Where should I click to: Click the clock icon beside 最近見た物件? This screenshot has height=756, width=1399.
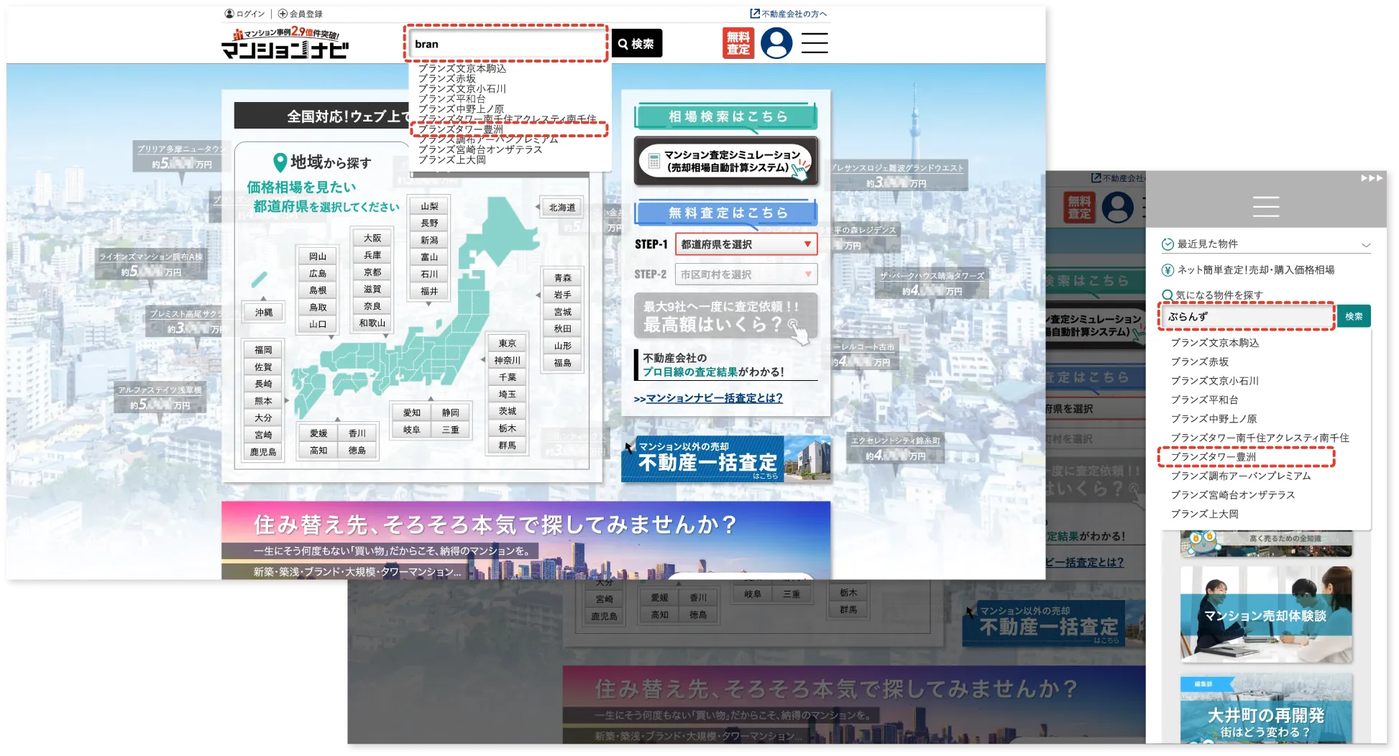pos(1168,244)
